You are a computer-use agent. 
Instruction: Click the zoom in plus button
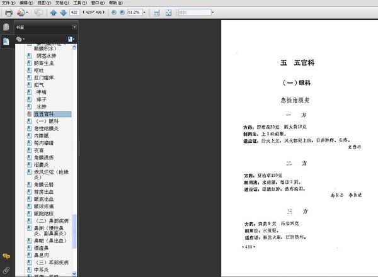coord(122,13)
